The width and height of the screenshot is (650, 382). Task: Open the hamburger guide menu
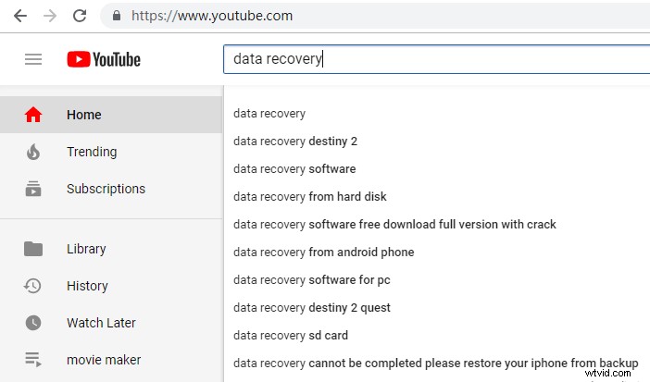(x=33, y=59)
